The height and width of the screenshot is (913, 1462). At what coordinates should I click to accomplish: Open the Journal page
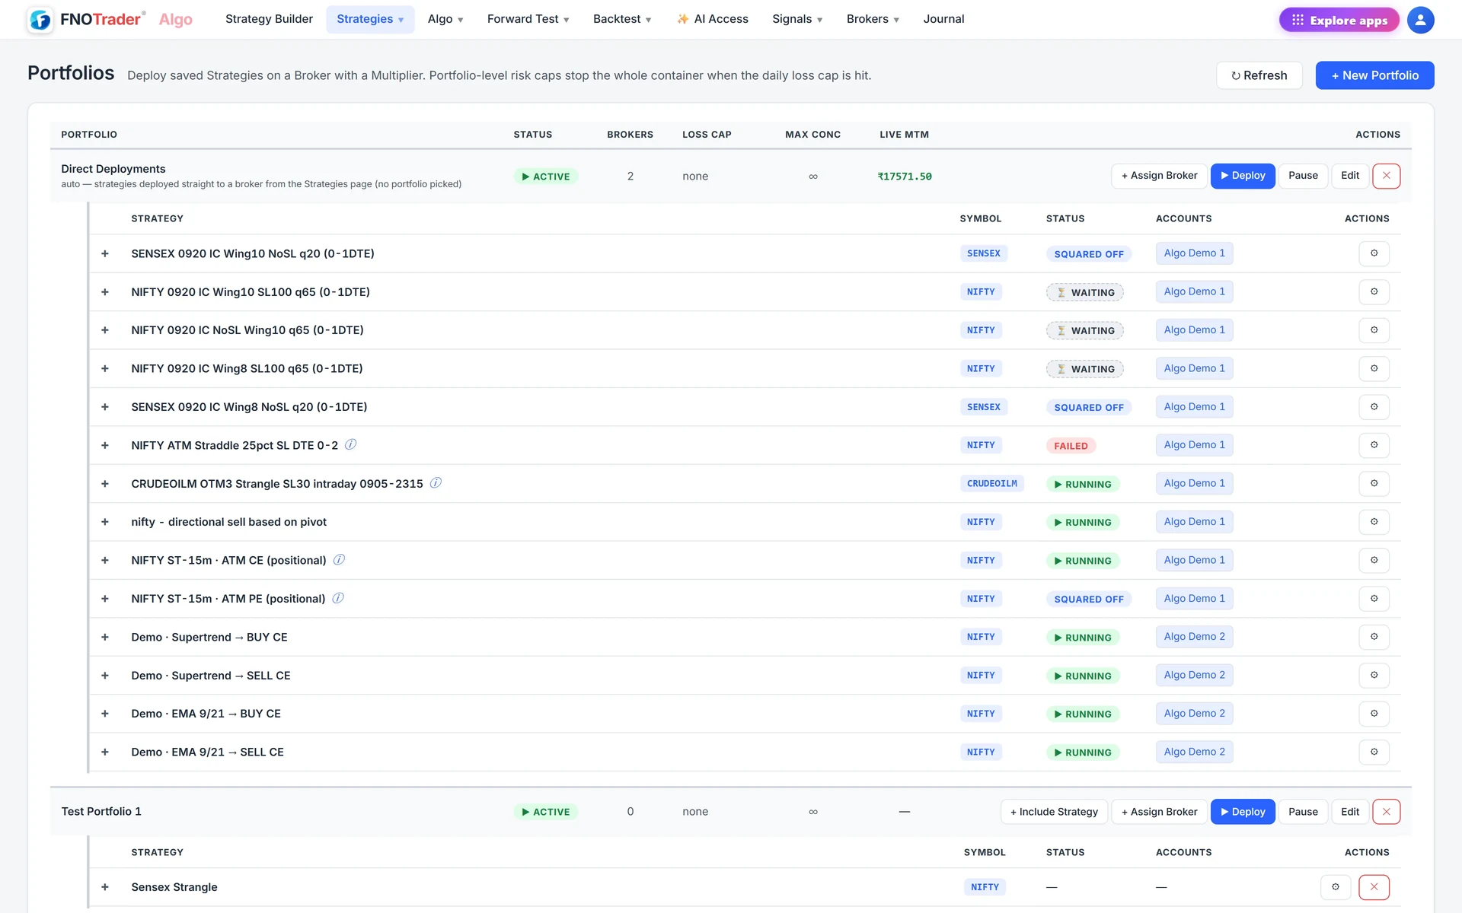[x=943, y=19]
